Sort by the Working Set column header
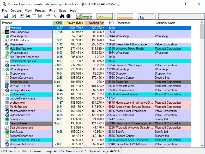 coord(94,23)
